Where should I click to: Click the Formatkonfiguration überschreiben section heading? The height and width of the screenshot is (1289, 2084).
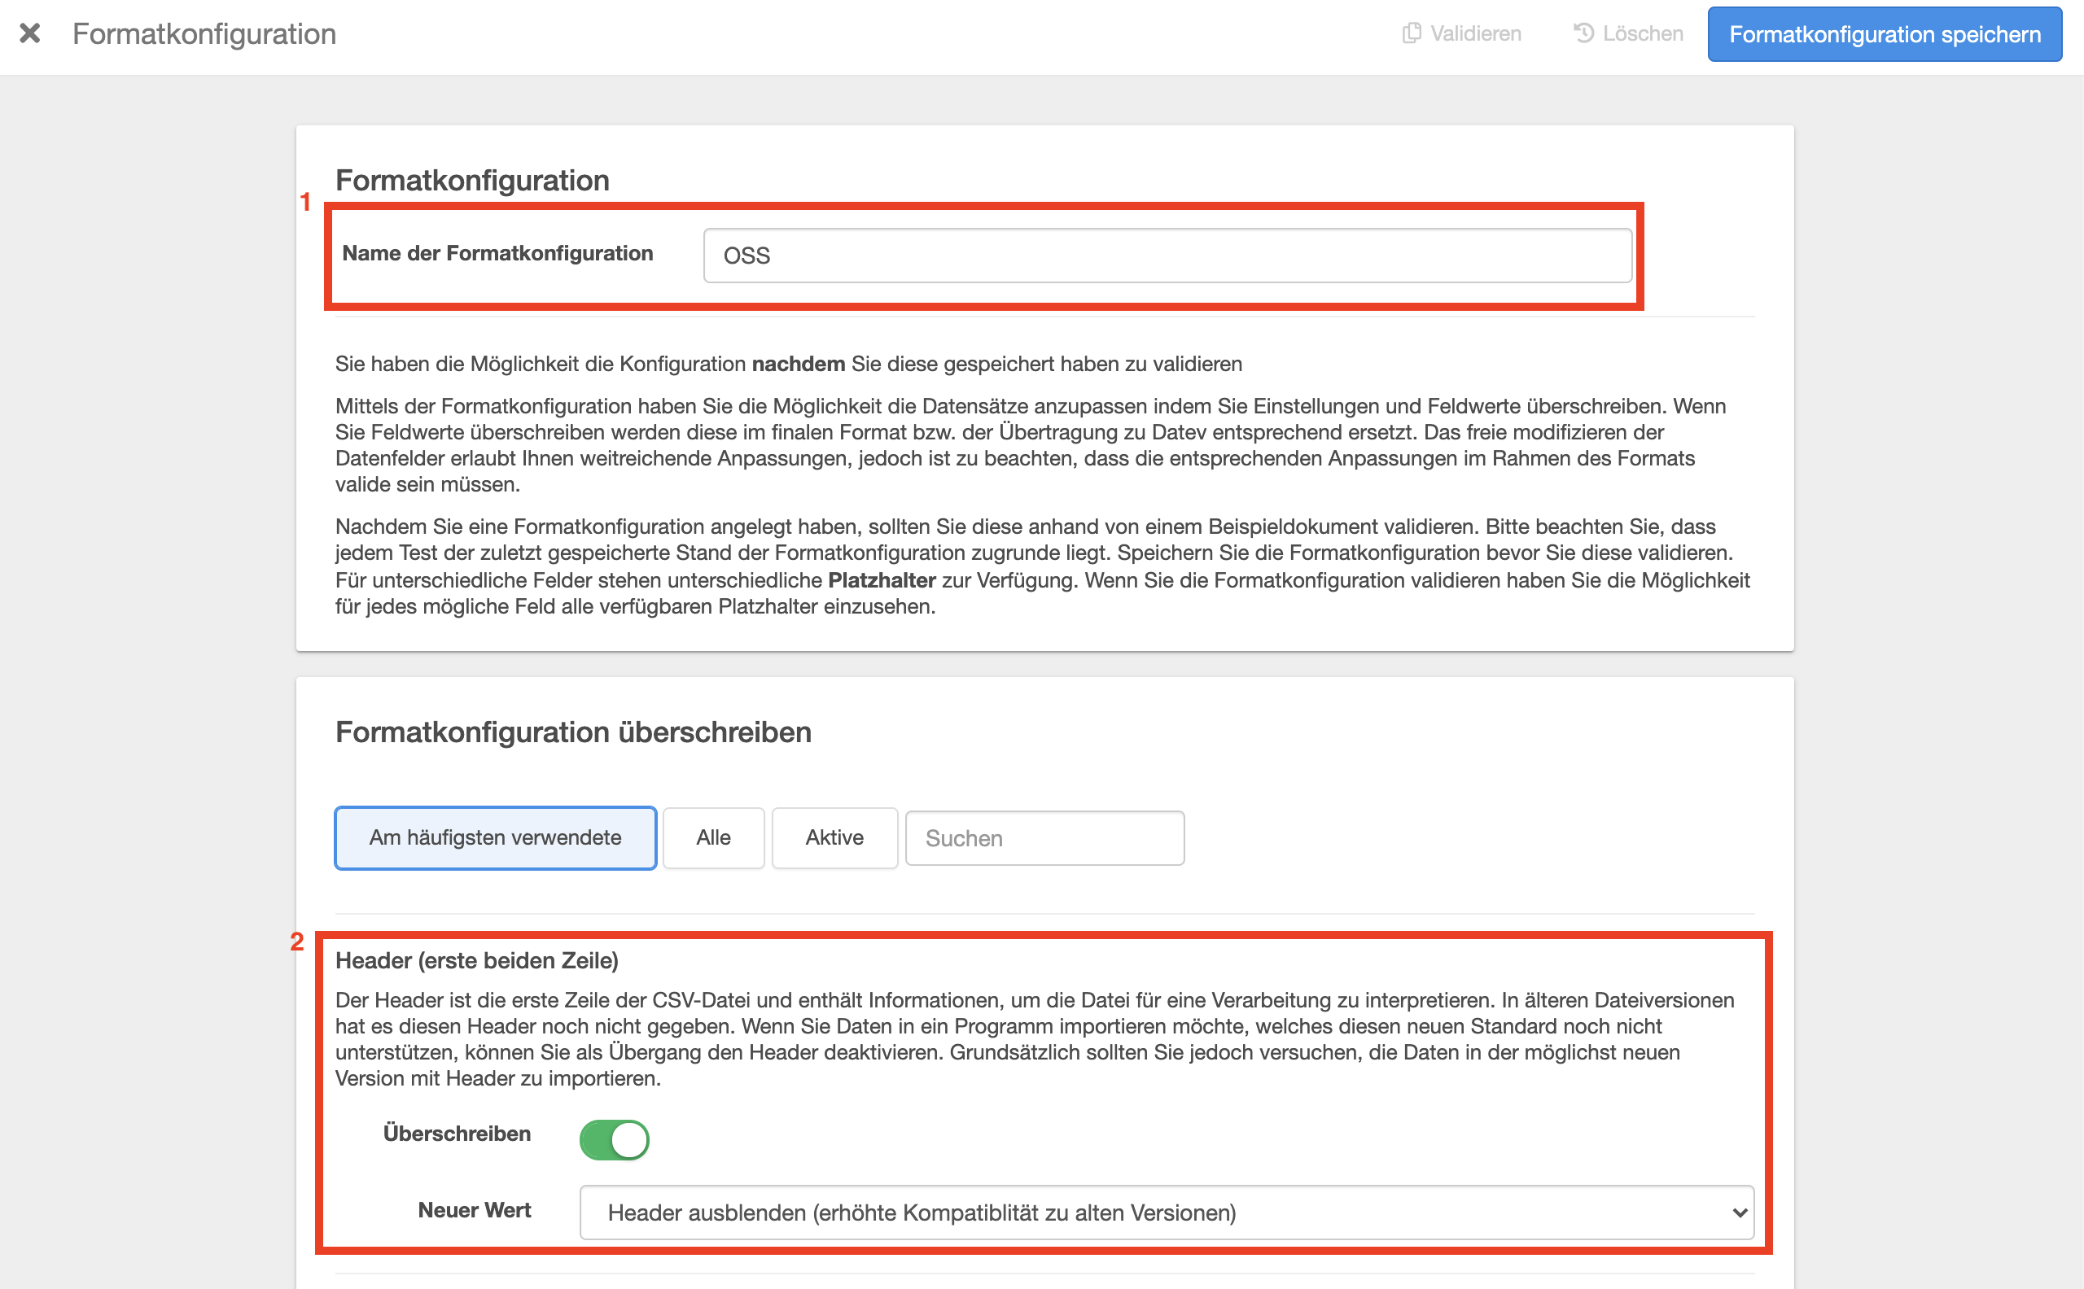[573, 732]
